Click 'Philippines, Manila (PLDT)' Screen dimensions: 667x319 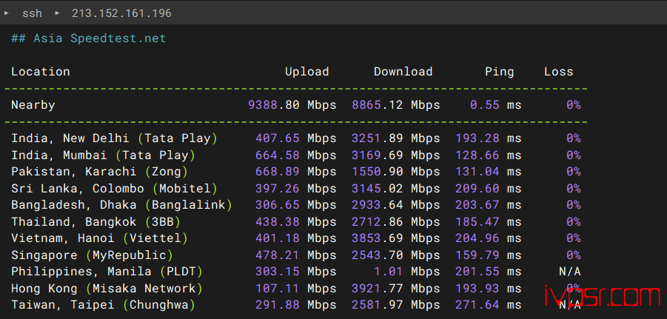(x=107, y=272)
